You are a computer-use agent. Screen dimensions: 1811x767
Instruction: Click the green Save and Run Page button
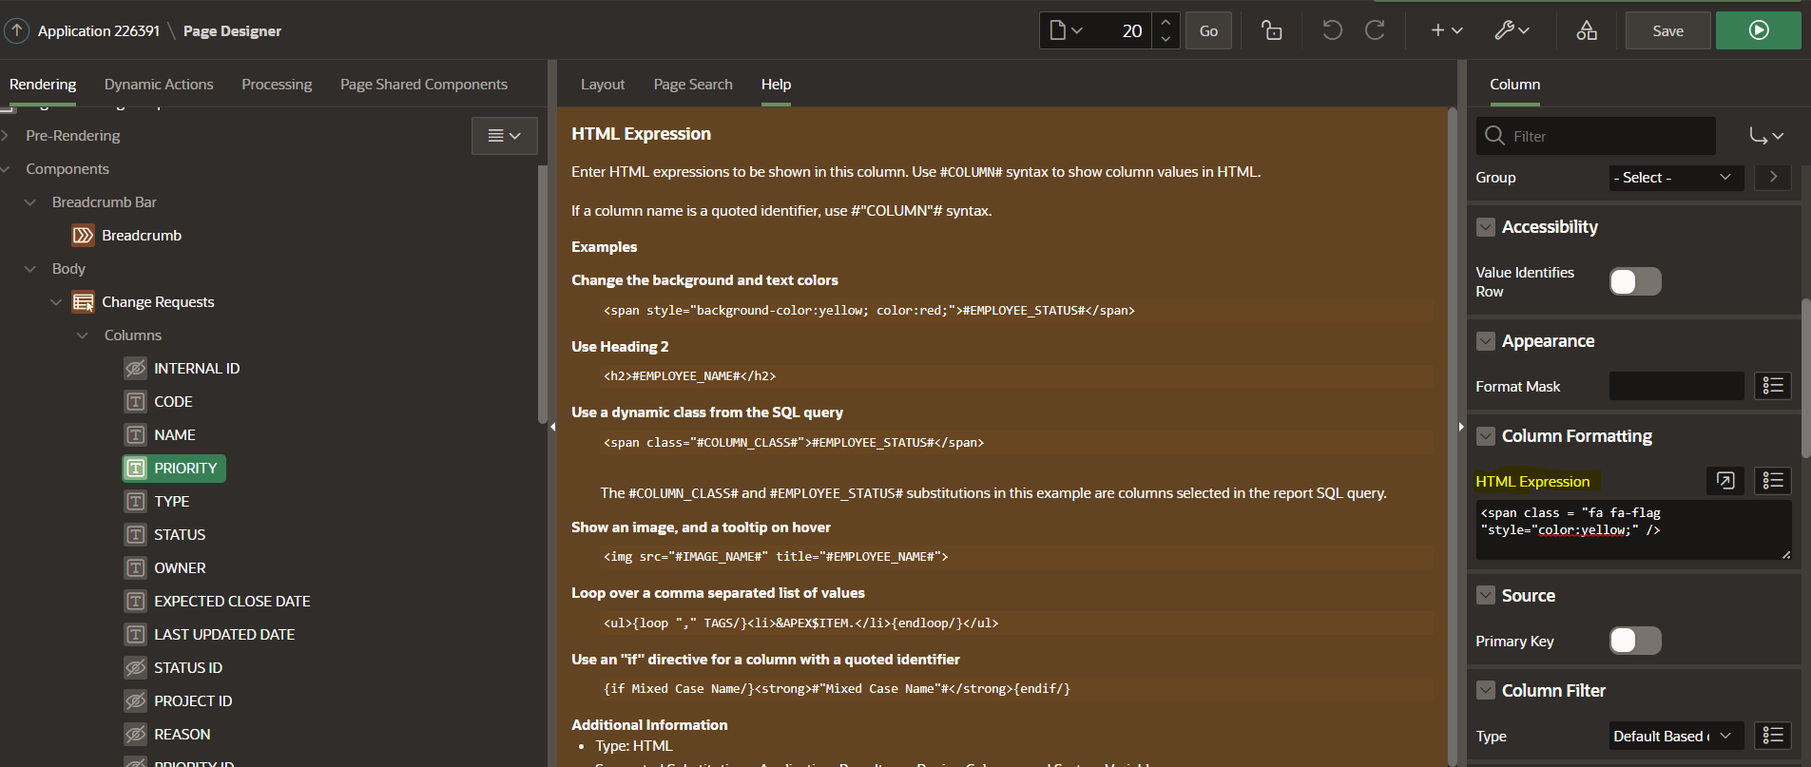pyautogui.click(x=1759, y=30)
